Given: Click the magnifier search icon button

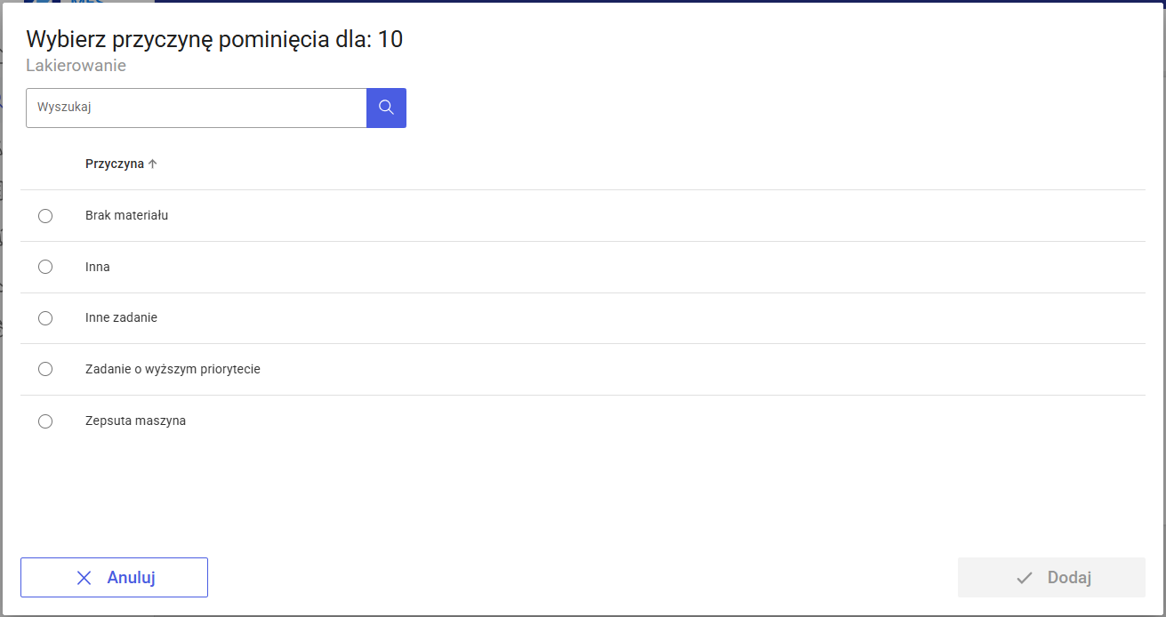Looking at the screenshot, I should coord(386,108).
